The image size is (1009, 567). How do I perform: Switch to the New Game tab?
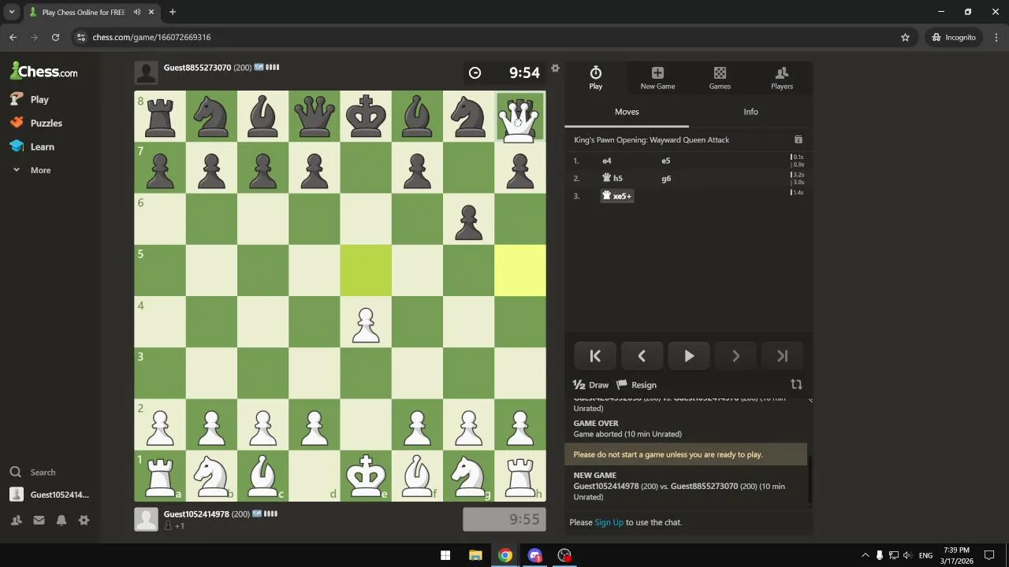(657, 78)
